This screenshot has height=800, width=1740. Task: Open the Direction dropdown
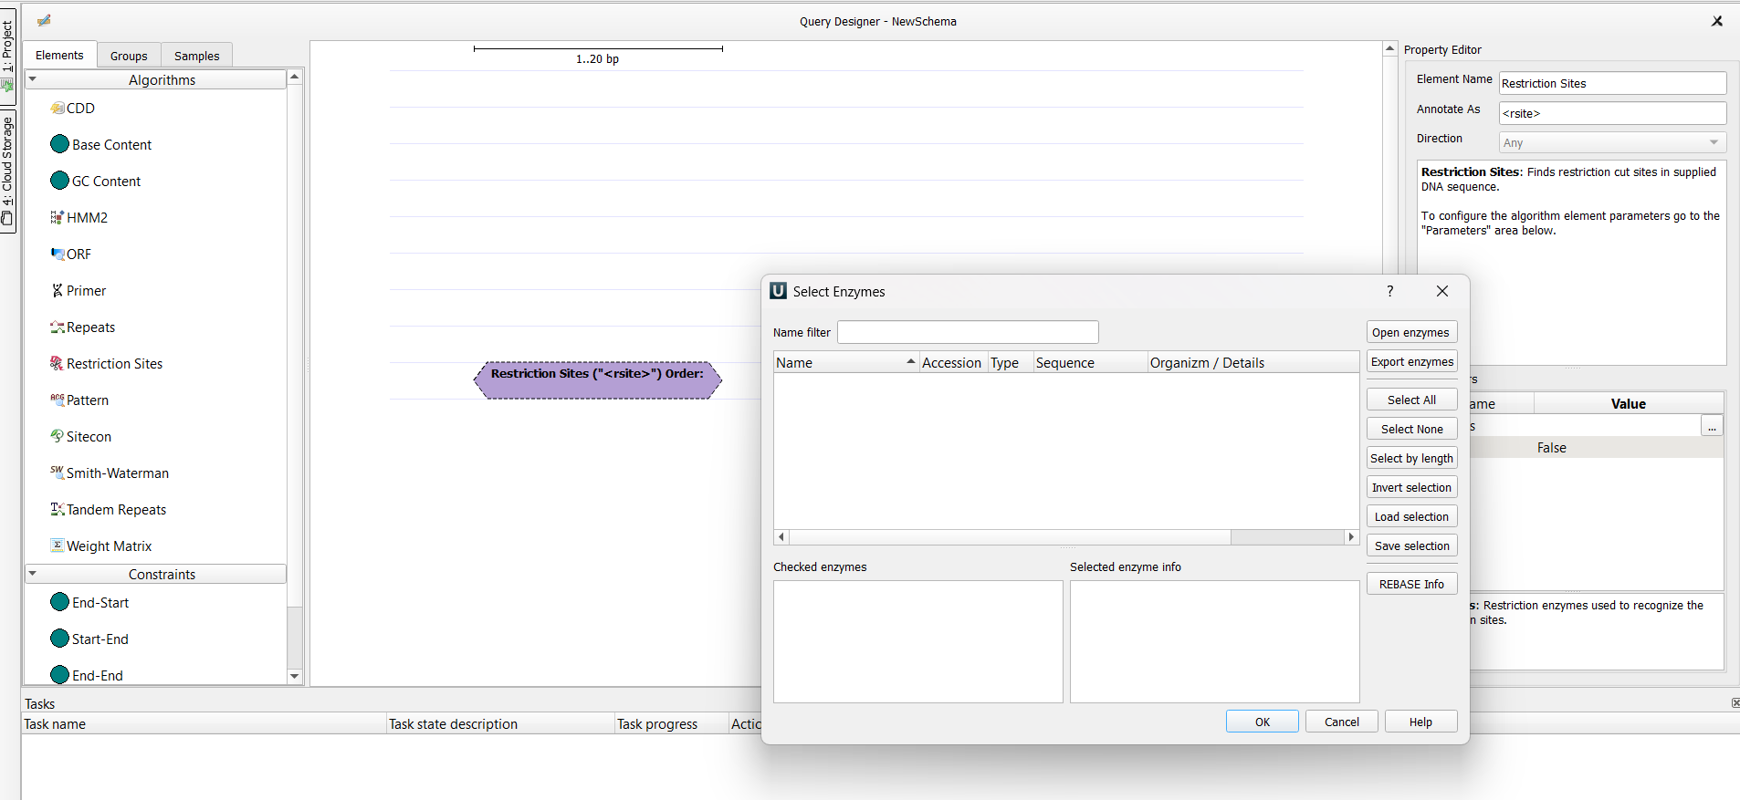(1612, 142)
